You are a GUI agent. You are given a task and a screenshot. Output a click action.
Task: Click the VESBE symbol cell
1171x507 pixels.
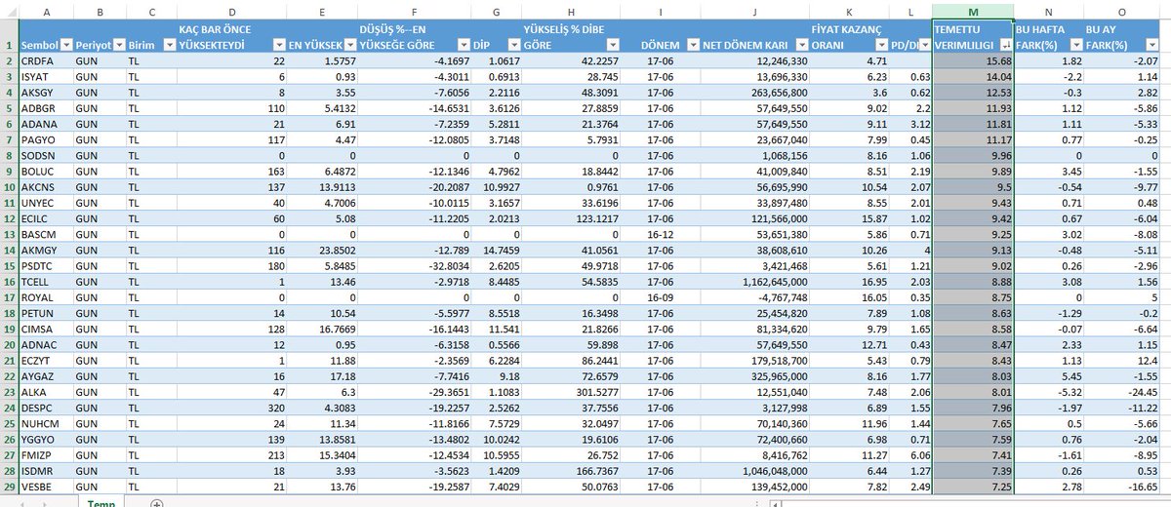tap(49, 486)
